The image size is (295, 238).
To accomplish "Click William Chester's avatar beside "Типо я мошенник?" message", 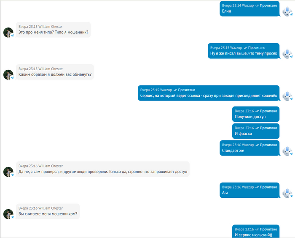I will click(x=8, y=33).
